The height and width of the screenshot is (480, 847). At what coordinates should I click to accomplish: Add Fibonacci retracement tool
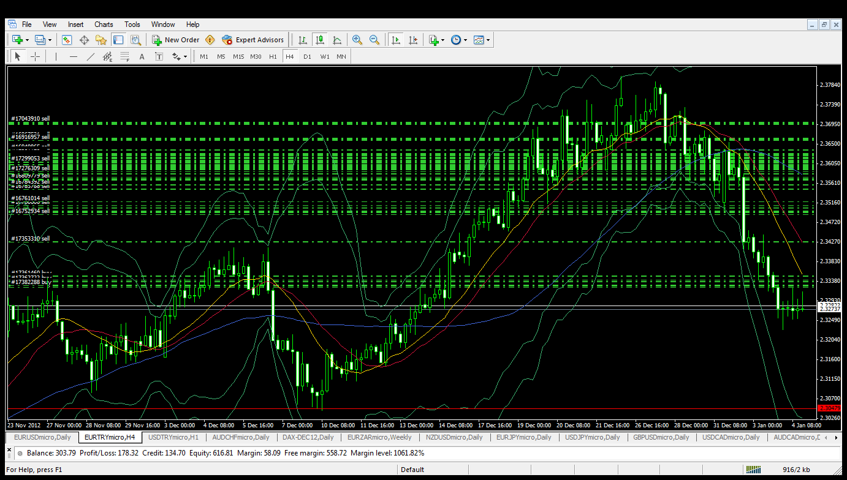125,56
